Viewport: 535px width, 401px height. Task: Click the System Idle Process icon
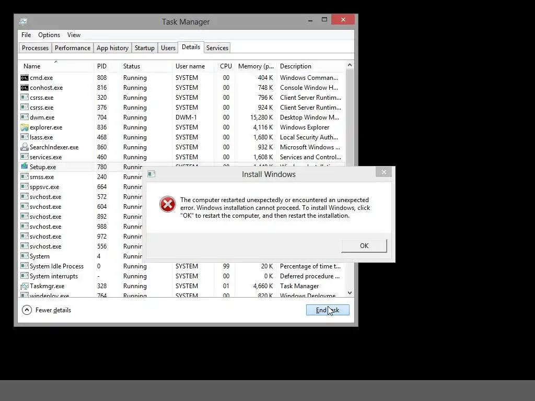pyautogui.click(x=24, y=266)
